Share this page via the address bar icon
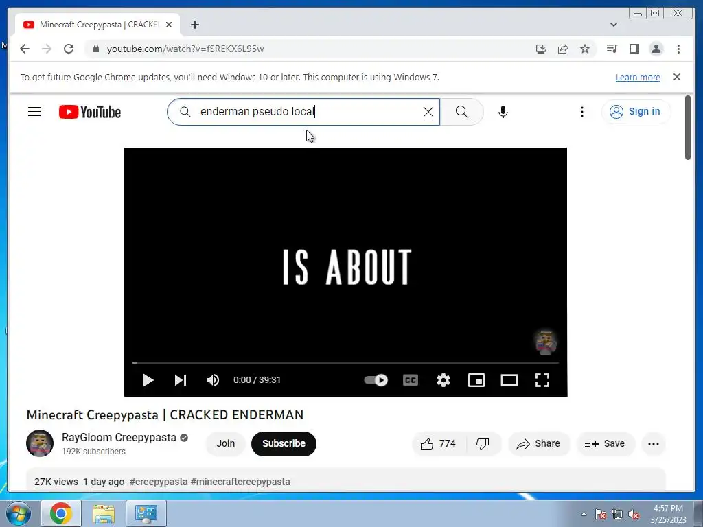The image size is (703, 527). (x=563, y=49)
